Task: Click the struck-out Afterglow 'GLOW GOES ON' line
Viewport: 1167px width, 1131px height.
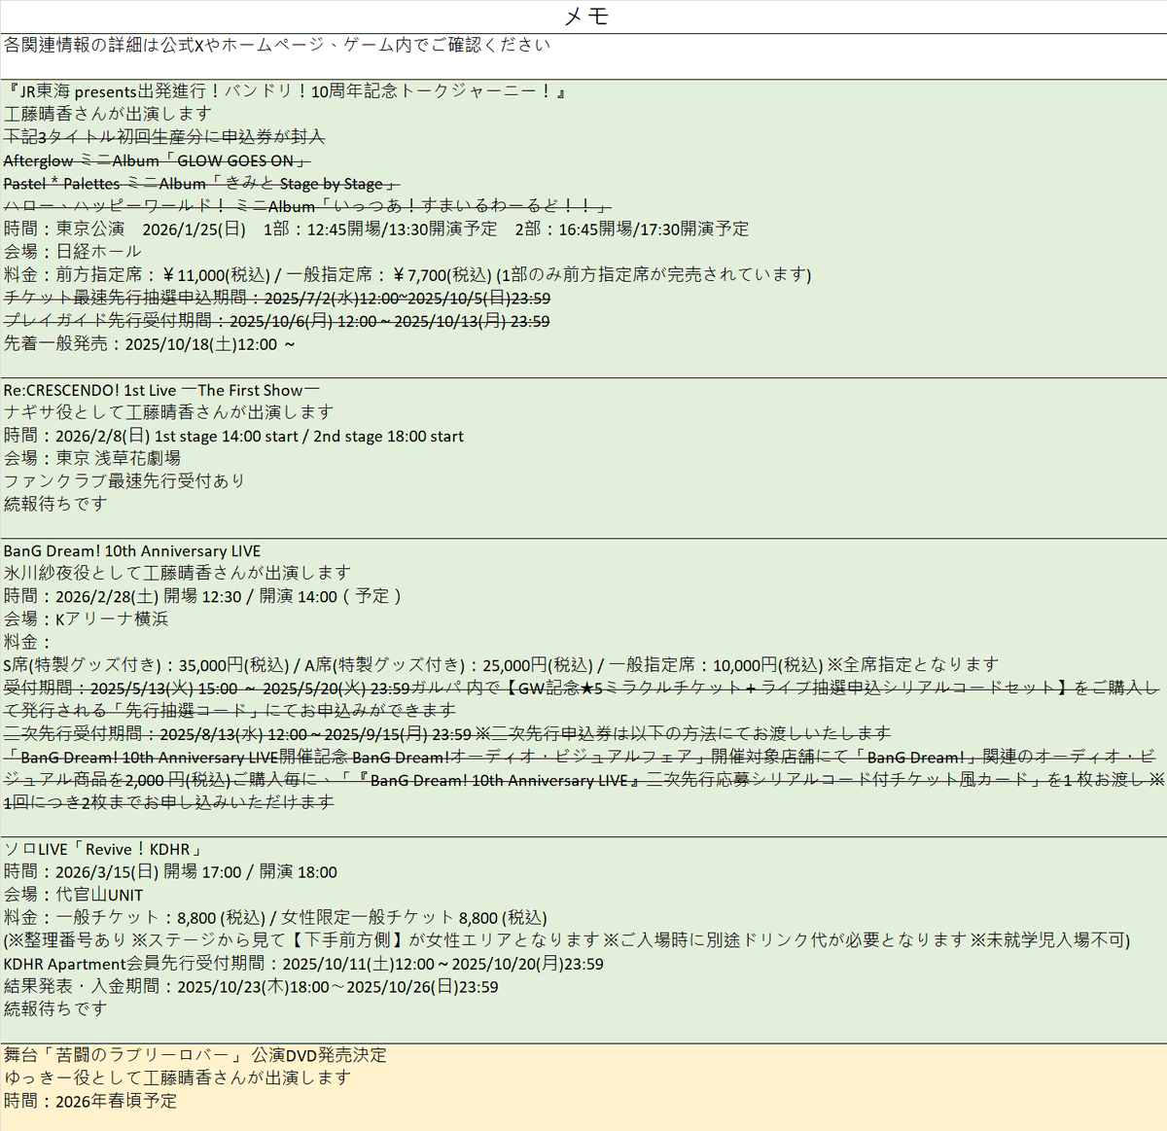Action: 157,160
